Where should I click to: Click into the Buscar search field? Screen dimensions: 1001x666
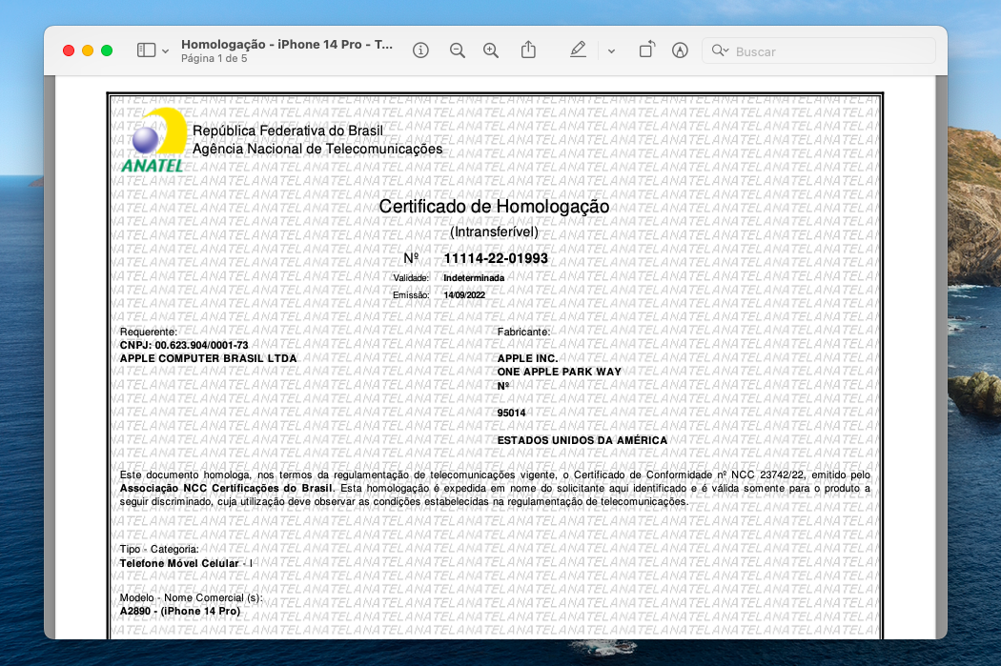click(819, 51)
